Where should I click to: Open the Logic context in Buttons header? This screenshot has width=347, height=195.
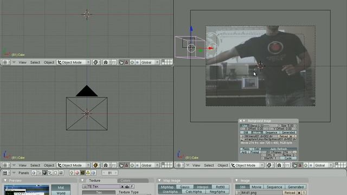click(34, 173)
